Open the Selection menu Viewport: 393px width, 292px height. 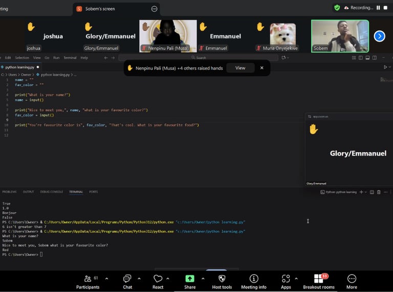22,58
